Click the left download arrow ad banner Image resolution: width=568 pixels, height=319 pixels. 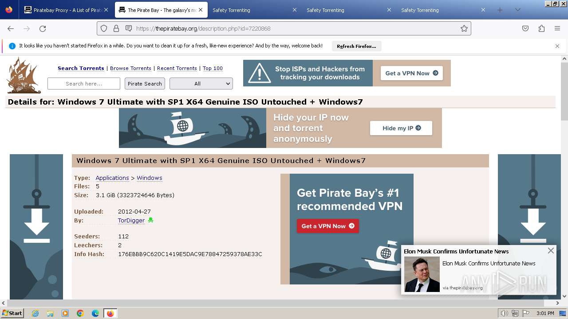click(36, 227)
